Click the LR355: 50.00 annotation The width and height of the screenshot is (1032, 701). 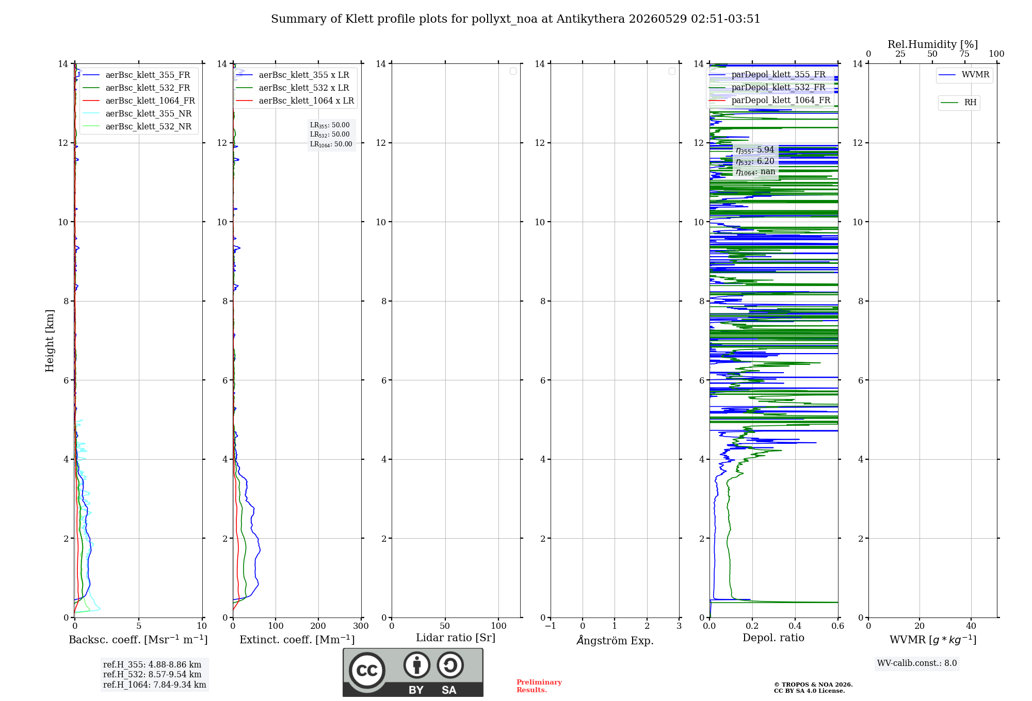(x=330, y=125)
